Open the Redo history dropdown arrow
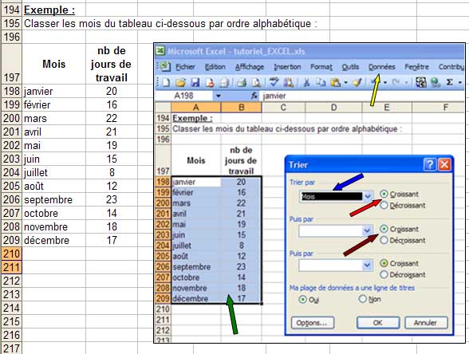 click(406, 82)
